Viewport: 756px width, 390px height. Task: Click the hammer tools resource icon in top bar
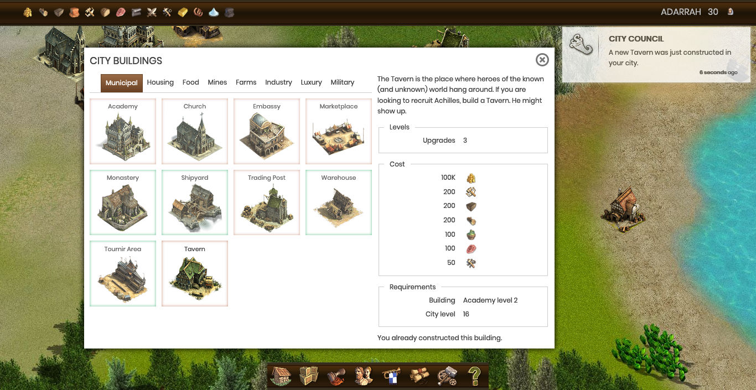(x=167, y=12)
